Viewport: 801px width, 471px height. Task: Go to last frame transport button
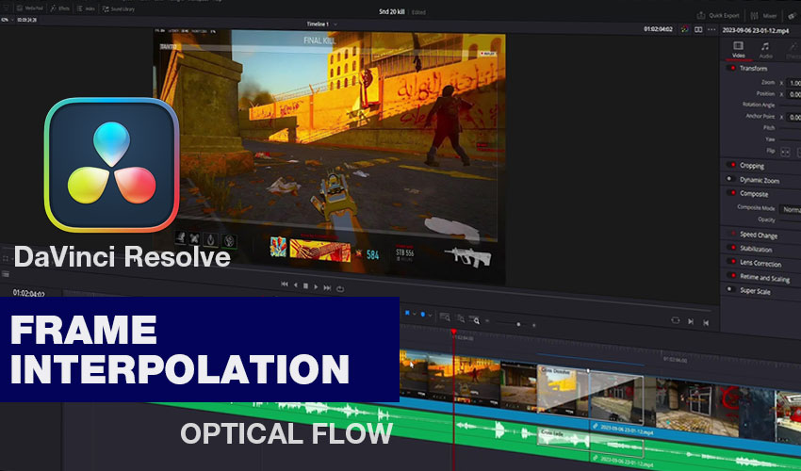[x=327, y=288]
